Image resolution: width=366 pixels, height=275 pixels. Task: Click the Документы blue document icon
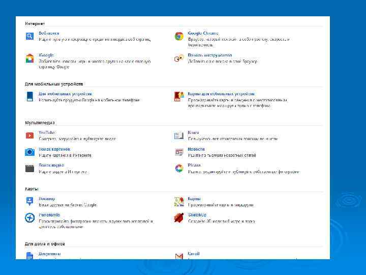click(x=30, y=256)
